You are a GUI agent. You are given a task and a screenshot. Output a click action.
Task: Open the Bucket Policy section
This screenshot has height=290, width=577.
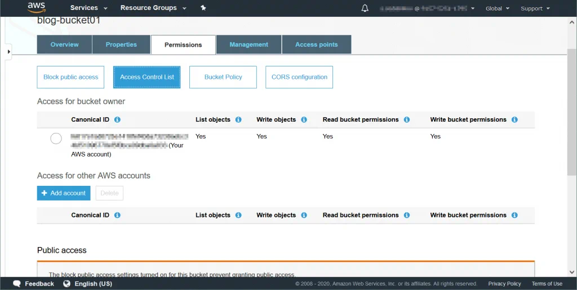pos(223,77)
